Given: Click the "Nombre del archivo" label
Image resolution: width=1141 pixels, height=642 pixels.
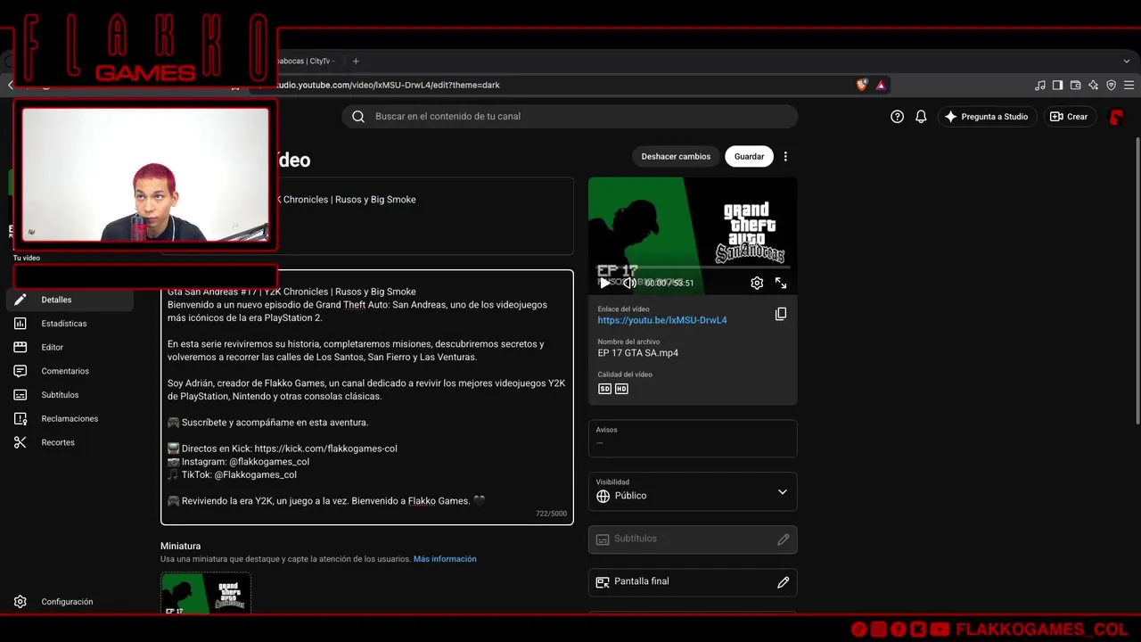Looking at the screenshot, I should pos(628,342).
